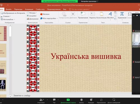The height and width of the screenshot is (104, 140).
Task: Click Демонстрация экрана share screen button
Action: [68, 101]
